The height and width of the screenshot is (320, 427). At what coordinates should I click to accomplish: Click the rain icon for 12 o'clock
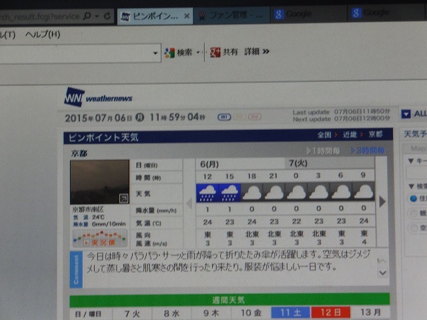click(207, 193)
